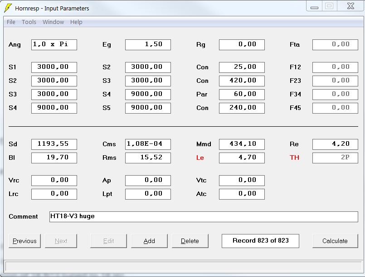Select the Eg input field
The height and width of the screenshot is (277, 365).
click(148, 45)
